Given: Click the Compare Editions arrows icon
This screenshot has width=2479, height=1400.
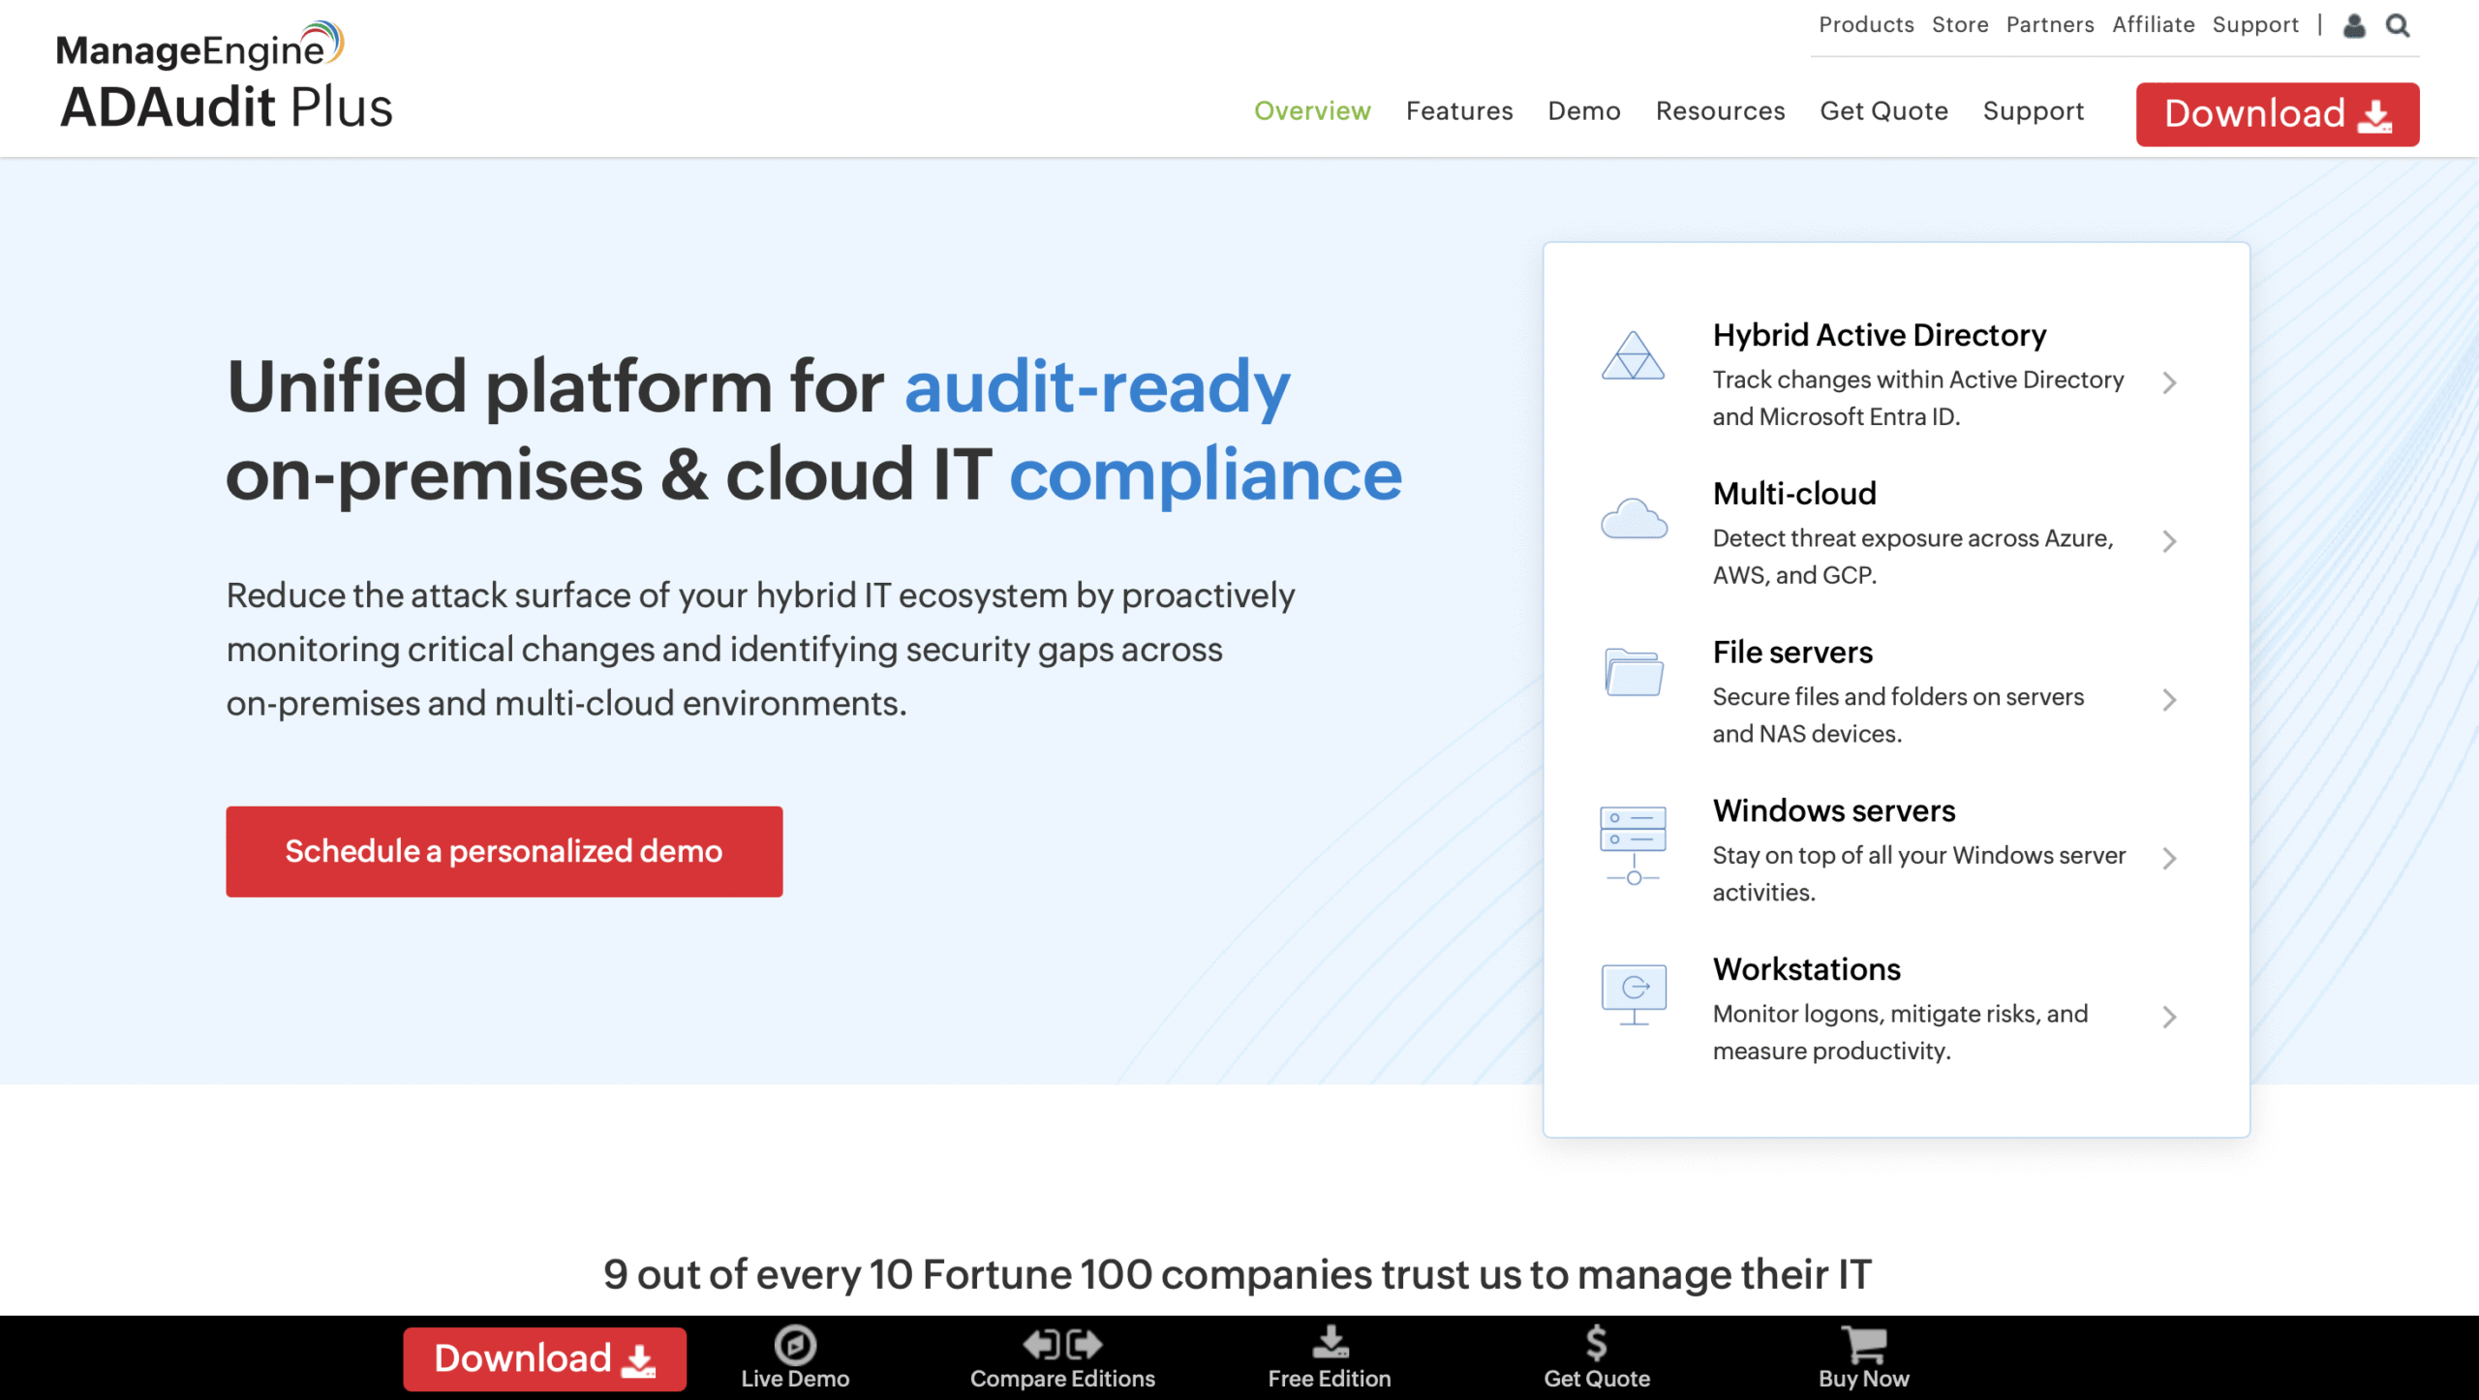Looking at the screenshot, I should [1060, 1344].
